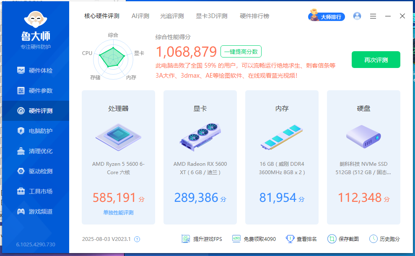Image resolution: width=415 pixels, height=256 pixels.
Task: Click the GPU score 289,386
Action: tap(196, 198)
